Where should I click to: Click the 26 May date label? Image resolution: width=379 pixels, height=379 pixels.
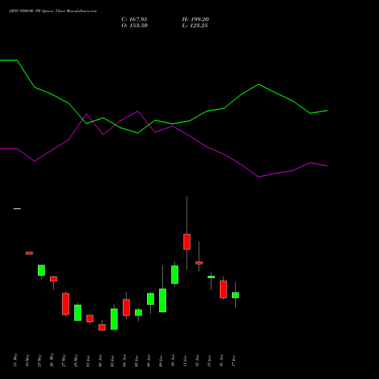coord(52,360)
